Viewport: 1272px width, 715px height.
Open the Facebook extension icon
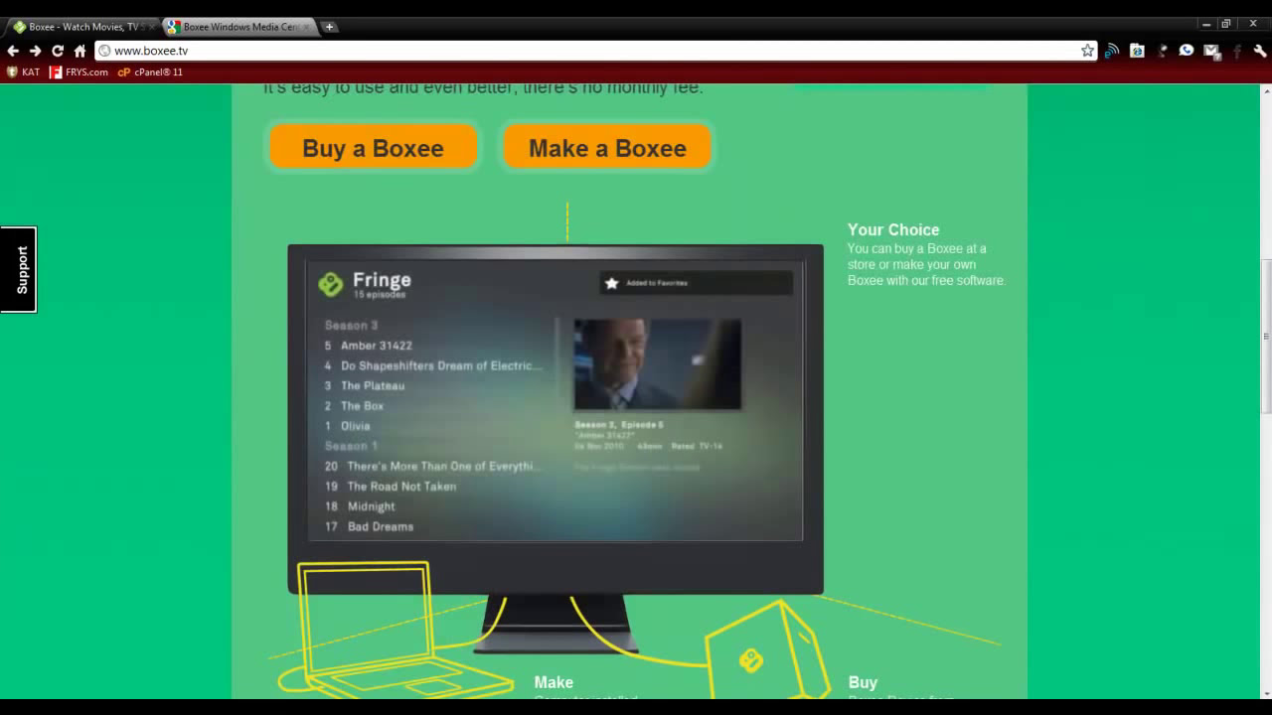(1236, 51)
